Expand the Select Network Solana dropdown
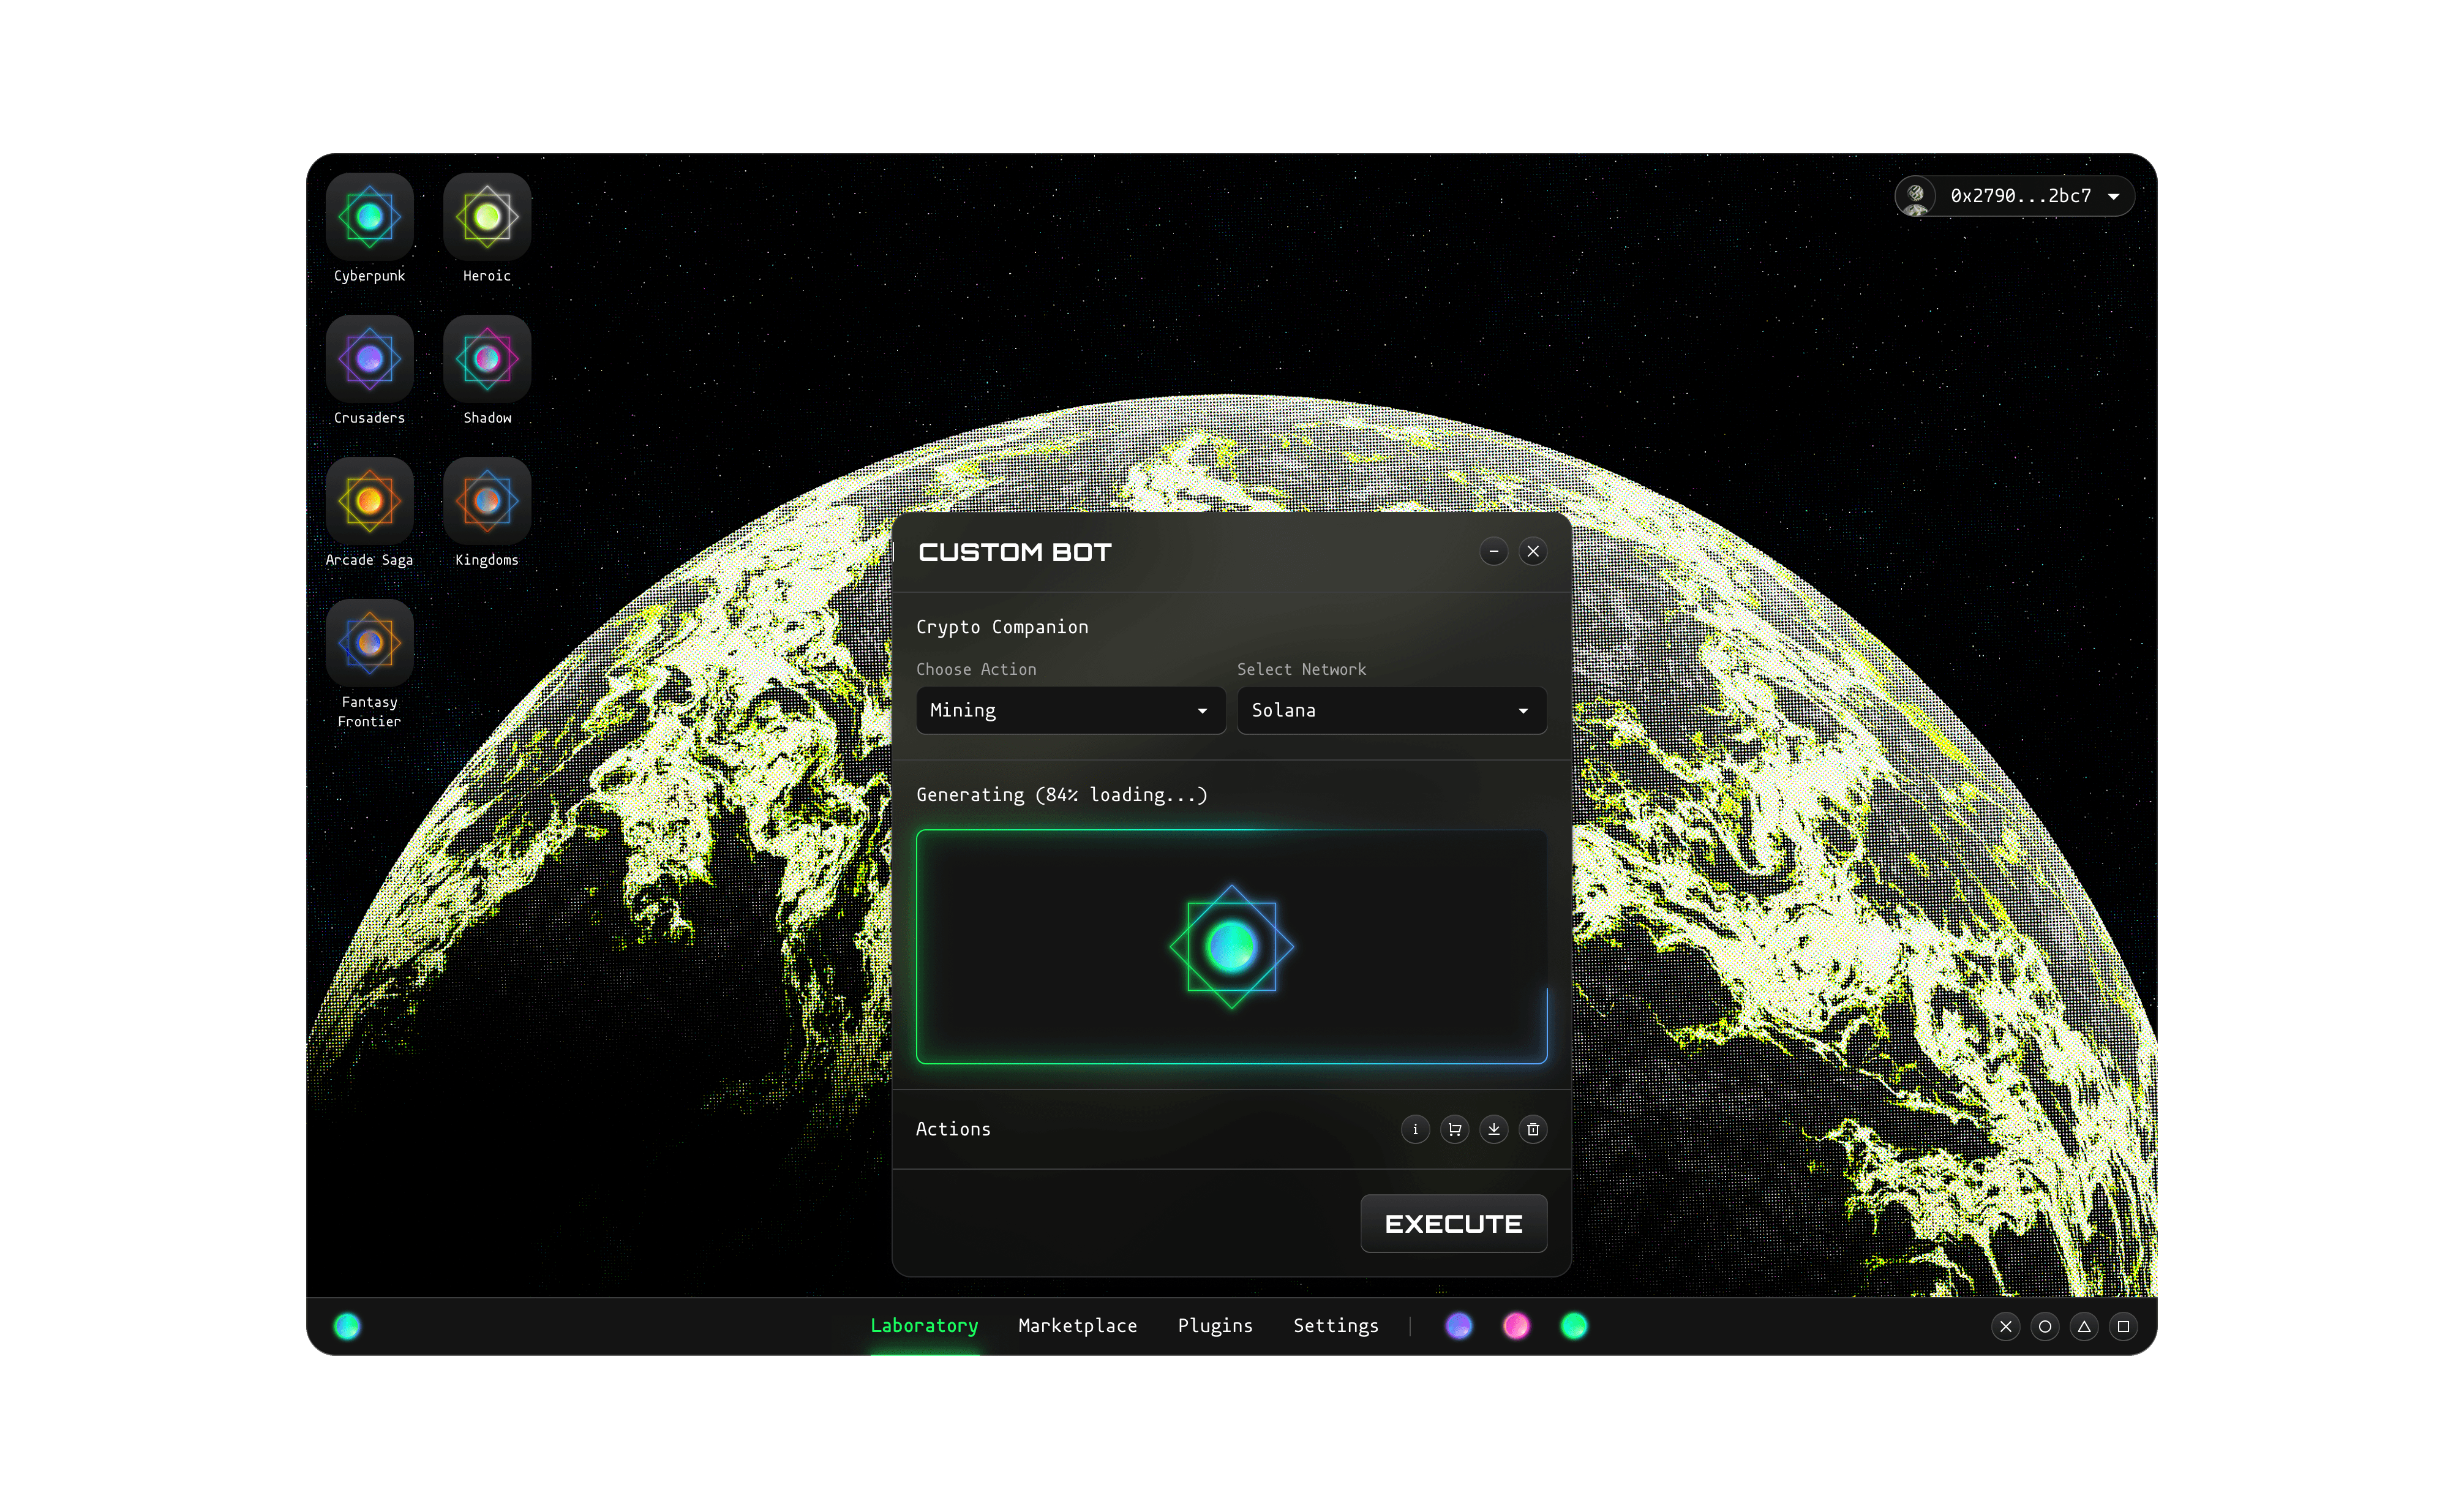 [1391, 710]
